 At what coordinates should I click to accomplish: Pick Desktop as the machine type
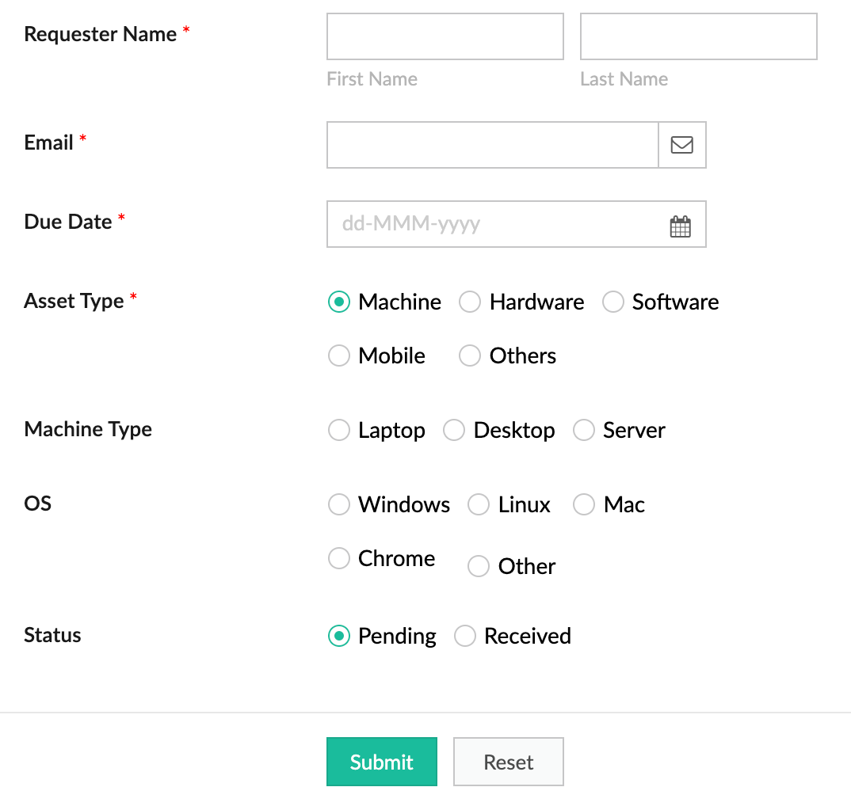tap(454, 430)
